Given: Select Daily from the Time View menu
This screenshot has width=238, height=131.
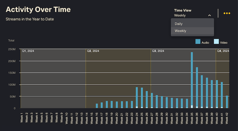Looking at the screenshot, I should (179, 24).
